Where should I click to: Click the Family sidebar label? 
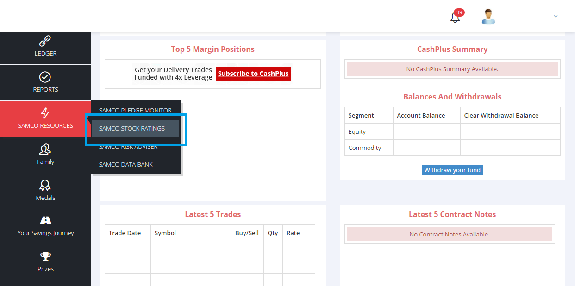pos(45,162)
